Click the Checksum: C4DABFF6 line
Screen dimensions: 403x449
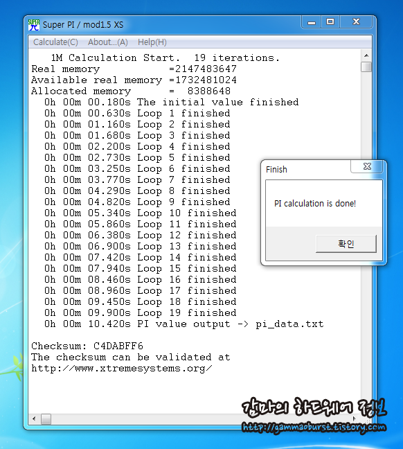tap(87, 346)
